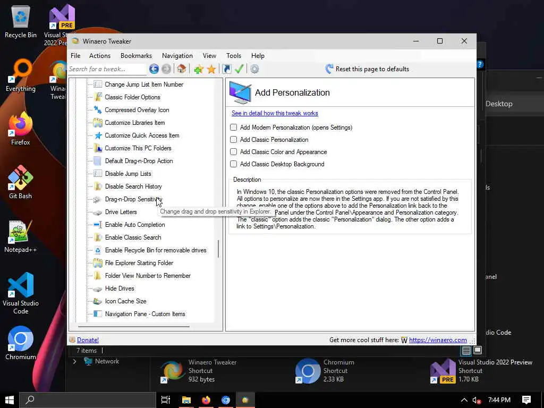The width and height of the screenshot is (544, 408).
Task: Click the tree pane vertical scrollbar thumb
Action: tap(218, 249)
